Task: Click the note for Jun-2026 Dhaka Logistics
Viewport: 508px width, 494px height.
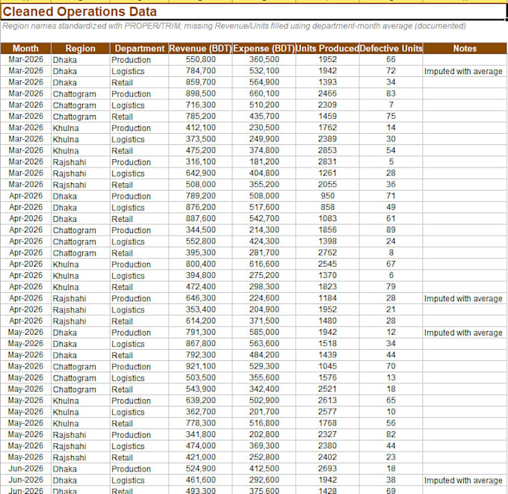Action: [465, 480]
